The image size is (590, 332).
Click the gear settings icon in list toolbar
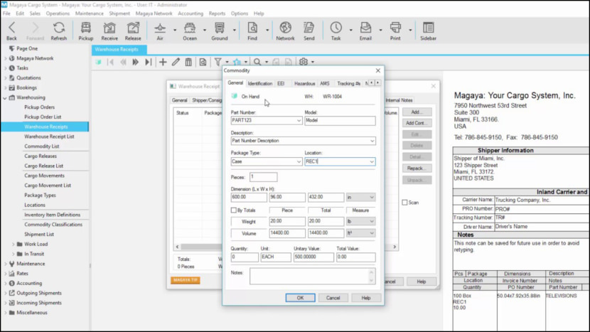304,62
